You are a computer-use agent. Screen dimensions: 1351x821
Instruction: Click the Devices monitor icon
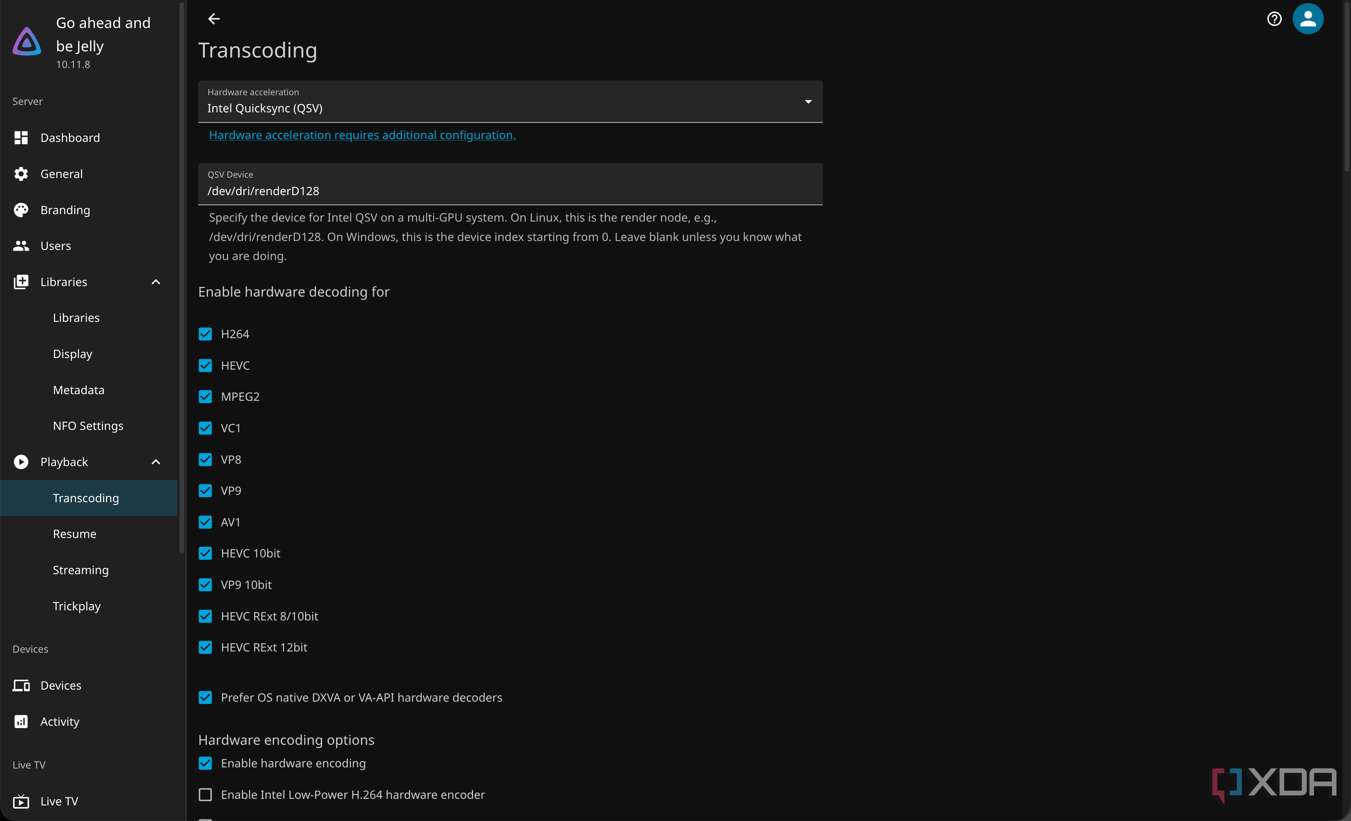pyautogui.click(x=21, y=686)
